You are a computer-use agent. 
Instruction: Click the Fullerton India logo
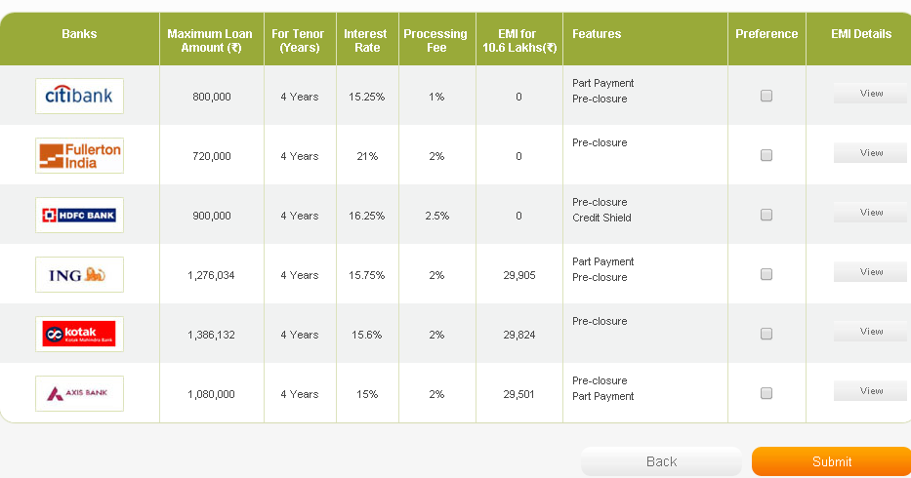point(79,155)
